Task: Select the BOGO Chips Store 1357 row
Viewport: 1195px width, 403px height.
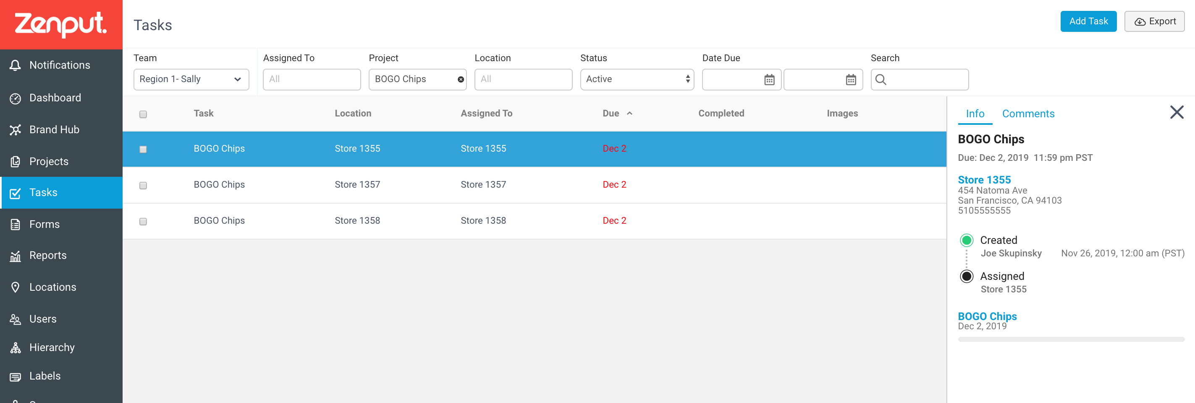Action: pyautogui.click(x=535, y=185)
